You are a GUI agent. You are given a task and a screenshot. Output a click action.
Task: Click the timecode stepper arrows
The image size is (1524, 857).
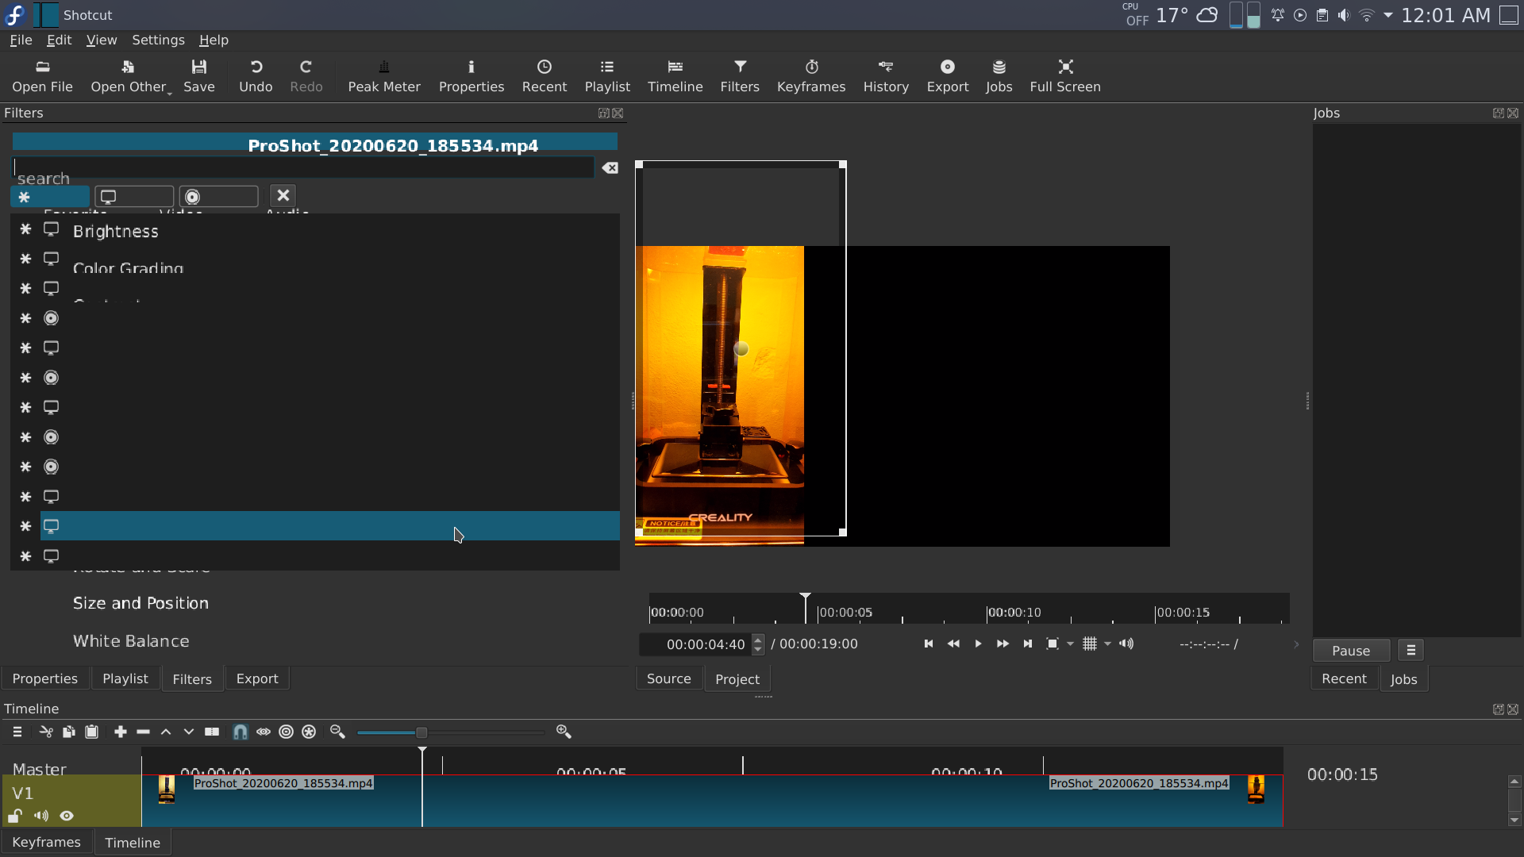[758, 644]
